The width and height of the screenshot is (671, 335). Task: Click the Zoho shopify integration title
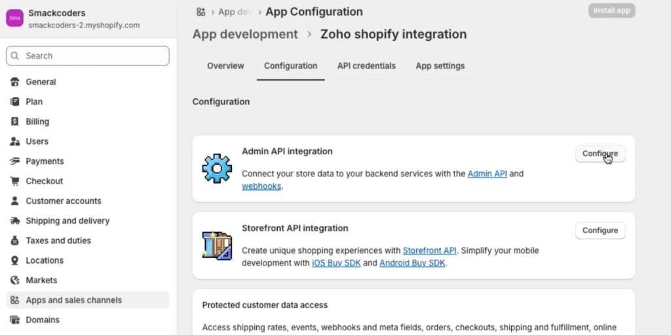pos(394,34)
